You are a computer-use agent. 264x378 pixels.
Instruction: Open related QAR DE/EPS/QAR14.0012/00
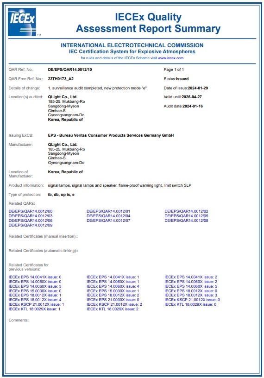[31, 211]
